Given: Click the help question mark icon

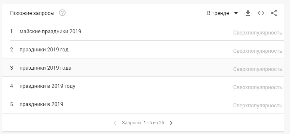Looking at the screenshot, I should click(x=62, y=13).
